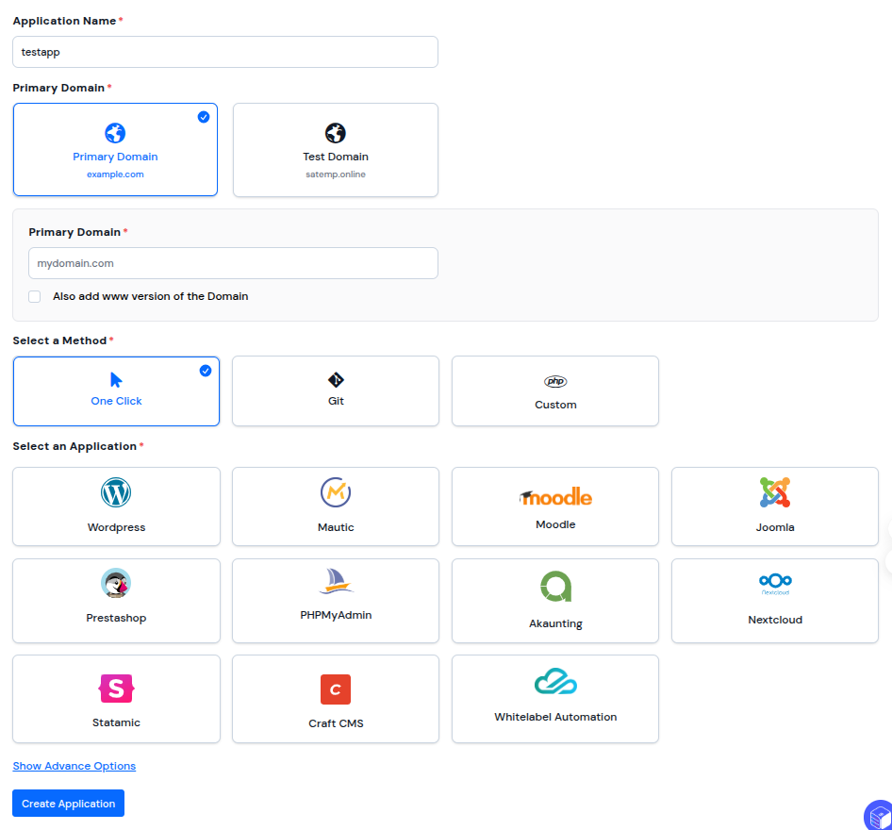Click the Joomla label text
Viewport: 892px width, 830px height.
(775, 527)
